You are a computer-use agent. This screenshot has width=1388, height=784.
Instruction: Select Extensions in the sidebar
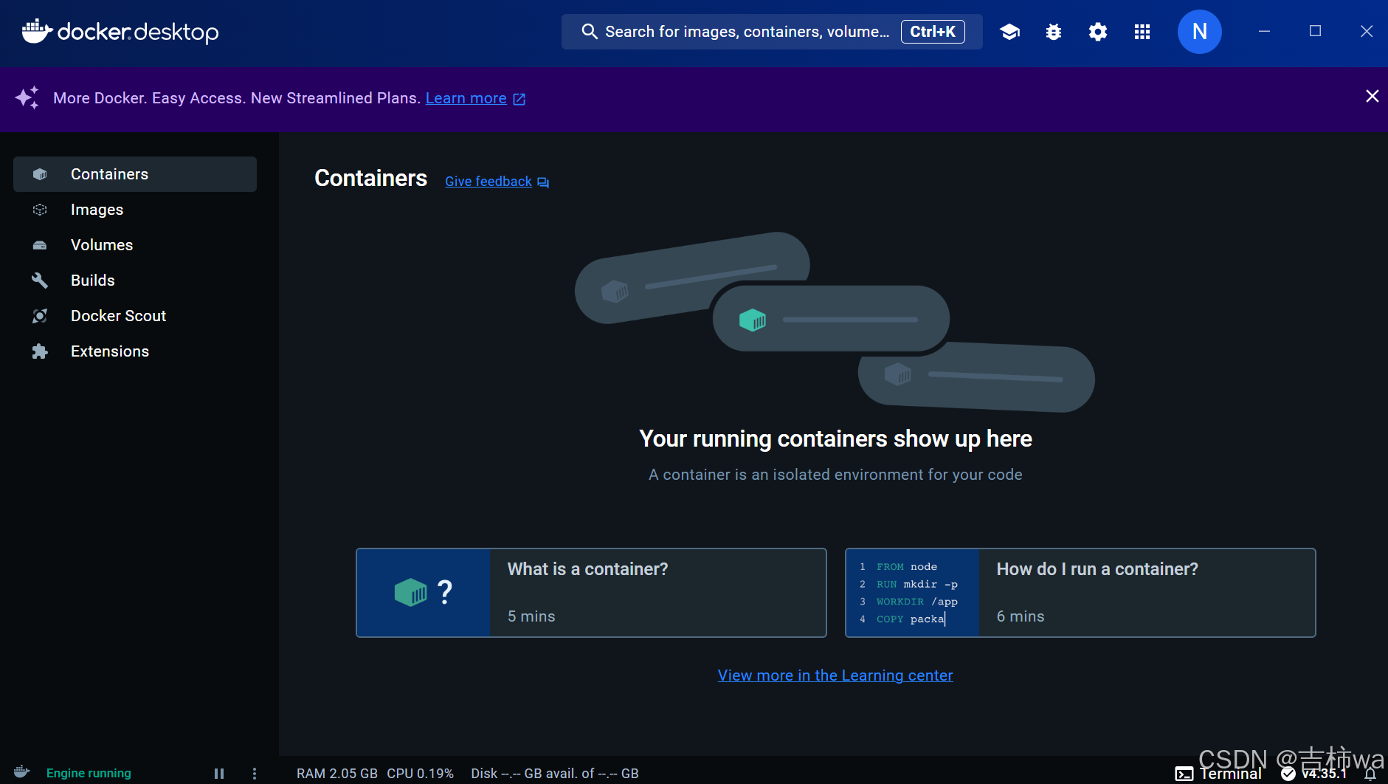135,351
